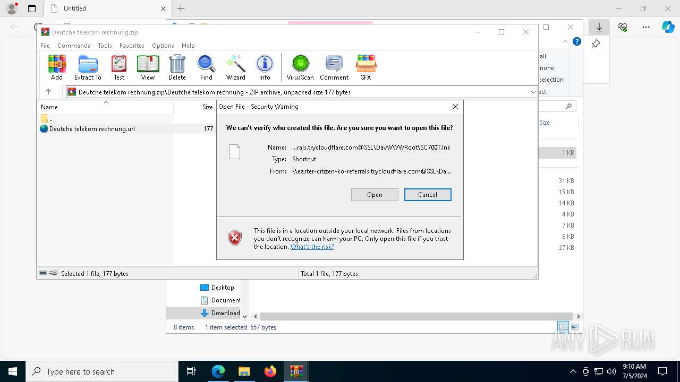Open the notifications action center
This screenshot has width=680, height=382.
point(662,371)
